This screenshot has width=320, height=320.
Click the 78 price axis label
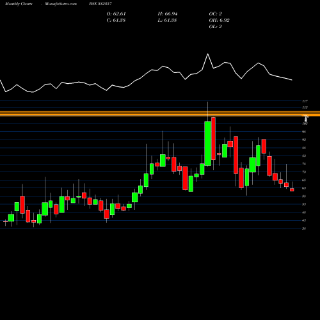click(x=304, y=164)
